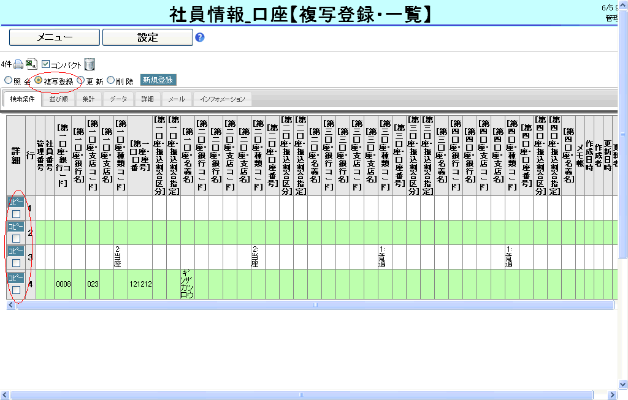Image resolution: width=628 pixels, height=400 pixels.
Task: Click the table's horizontal scrollbar left arrow
Action: 10,304
